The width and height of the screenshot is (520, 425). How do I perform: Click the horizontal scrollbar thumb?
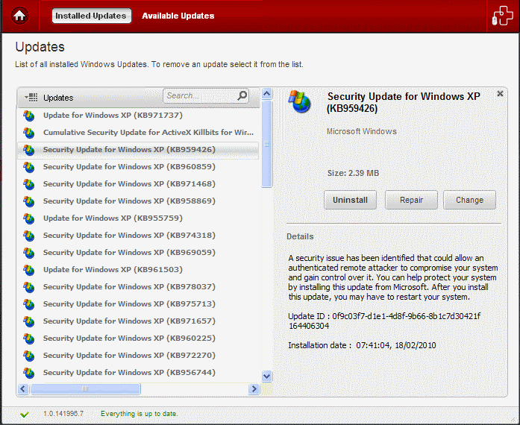click(x=85, y=388)
